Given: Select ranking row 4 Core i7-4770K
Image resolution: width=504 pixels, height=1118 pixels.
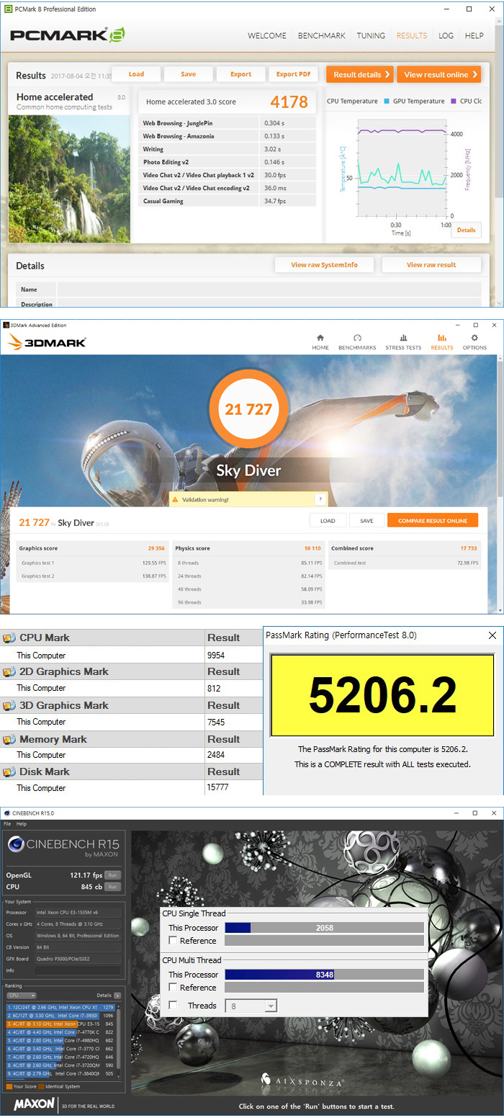Looking at the screenshot, I should pyautogui.click(x=61, y=1032).
